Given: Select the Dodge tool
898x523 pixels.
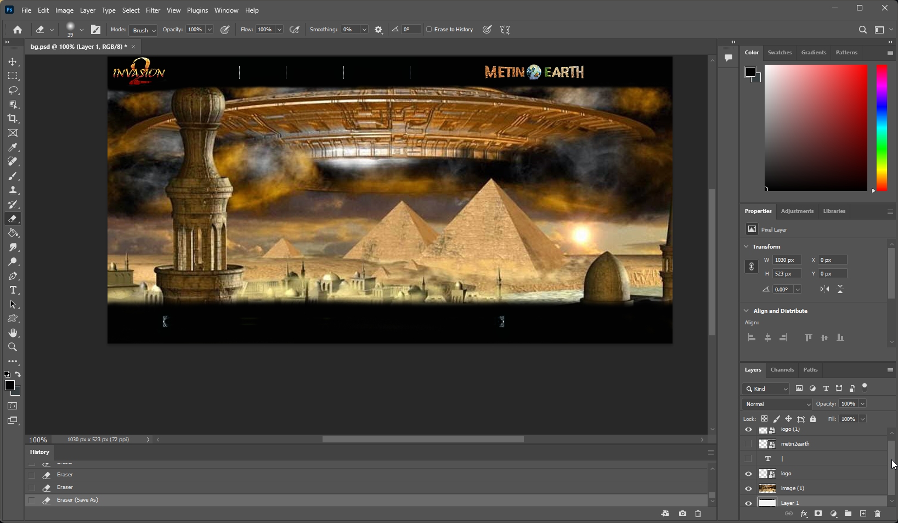Looking at the screenshot, I should (13, 262).
